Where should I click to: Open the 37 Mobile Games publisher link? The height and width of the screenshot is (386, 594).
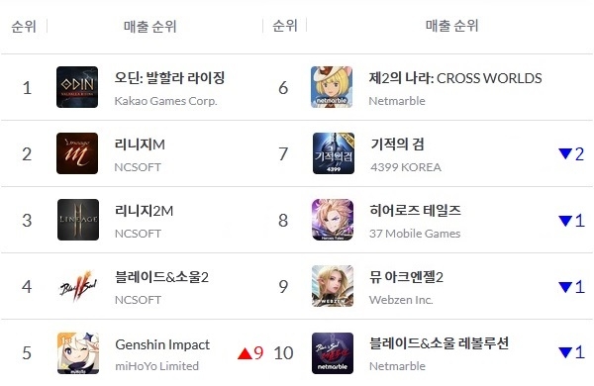coord(415,234)
